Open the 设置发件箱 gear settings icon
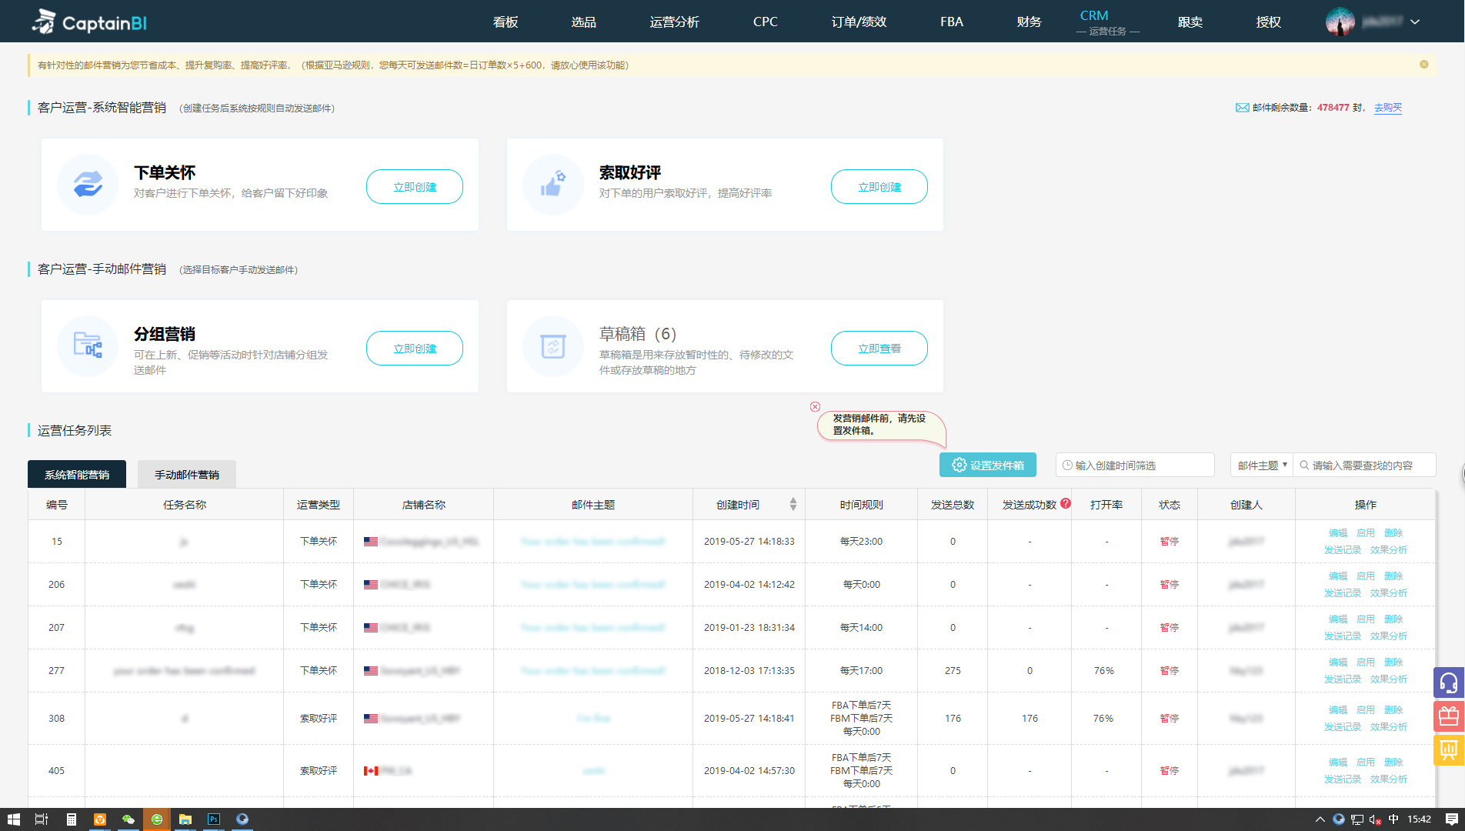1465x831 pixels. [959, 465]
